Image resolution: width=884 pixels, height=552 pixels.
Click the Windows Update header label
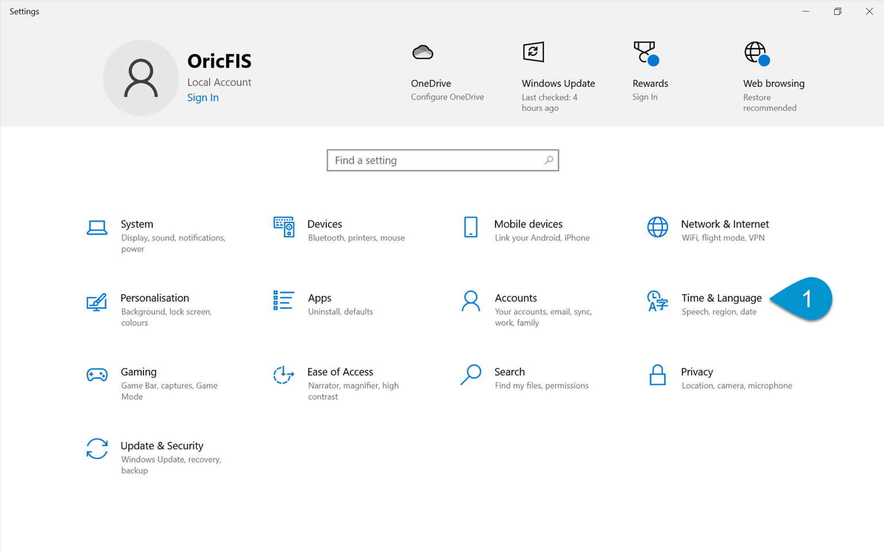point(558,83)
